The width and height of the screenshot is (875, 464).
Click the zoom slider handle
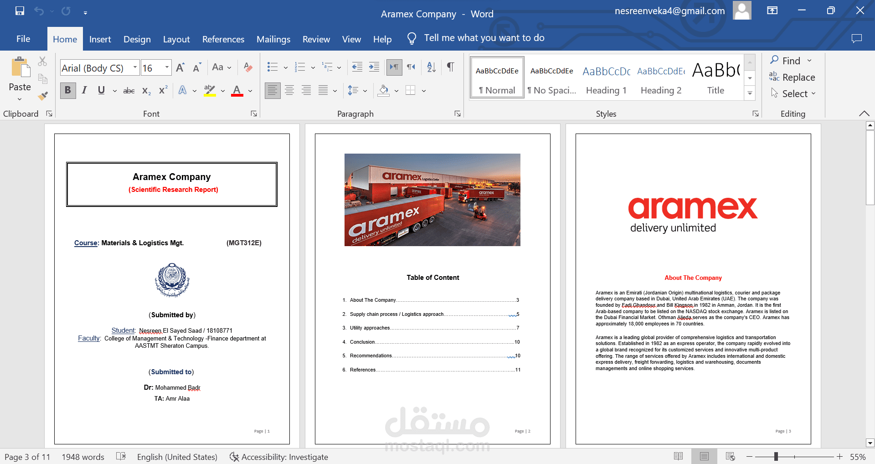click(x=776, y=456)
